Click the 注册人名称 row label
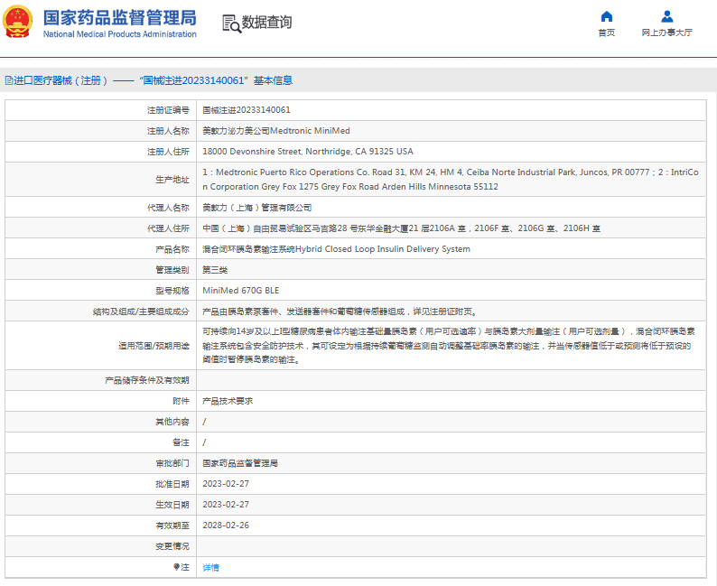 tap(168, 131)
